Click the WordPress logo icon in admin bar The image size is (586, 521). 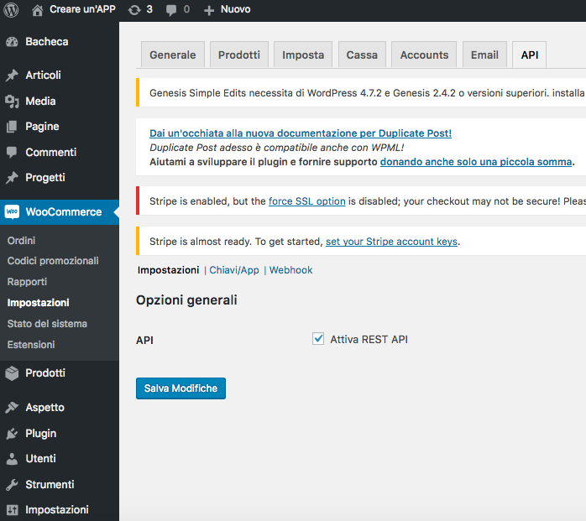click(x=11, y=9)
